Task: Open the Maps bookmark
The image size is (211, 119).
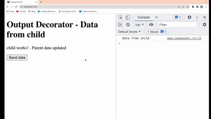Action: click(32, 11)
